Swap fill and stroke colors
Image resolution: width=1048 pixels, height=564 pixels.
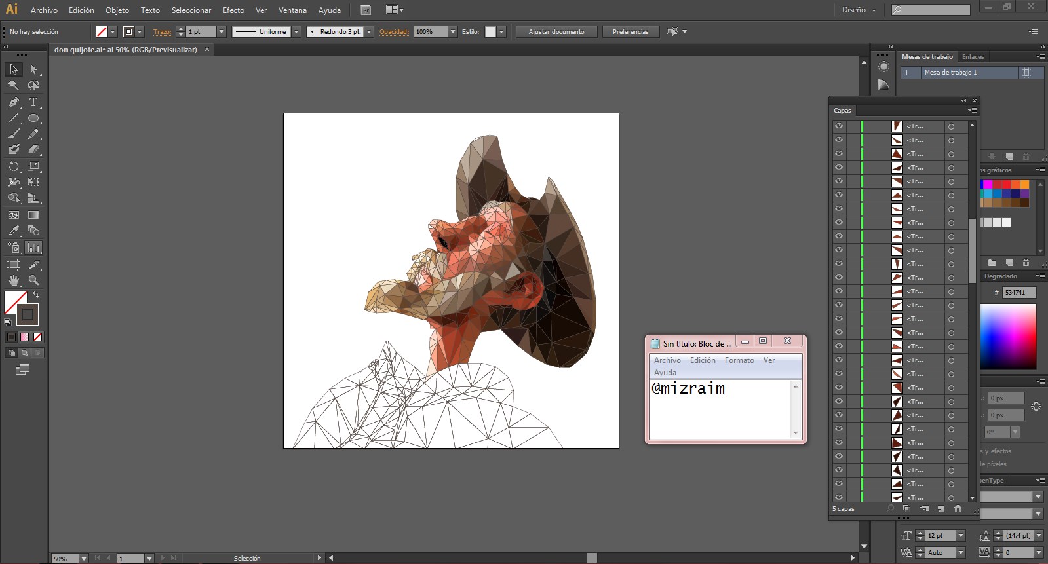pyautogui.click(x=37, y=295)
